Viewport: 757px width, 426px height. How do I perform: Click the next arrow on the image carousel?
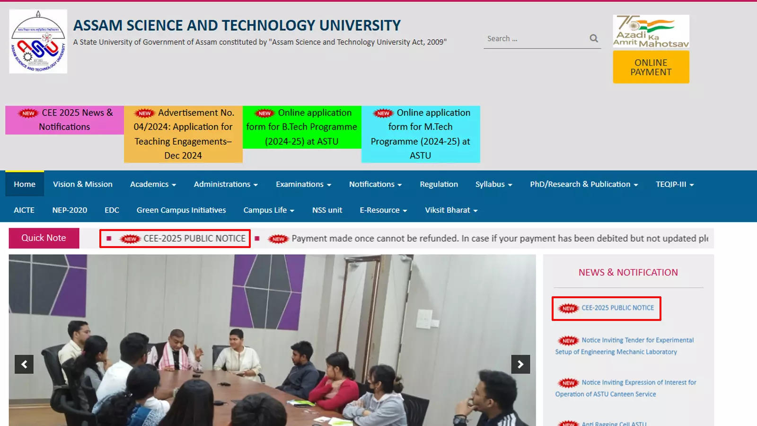click(520, 364)
